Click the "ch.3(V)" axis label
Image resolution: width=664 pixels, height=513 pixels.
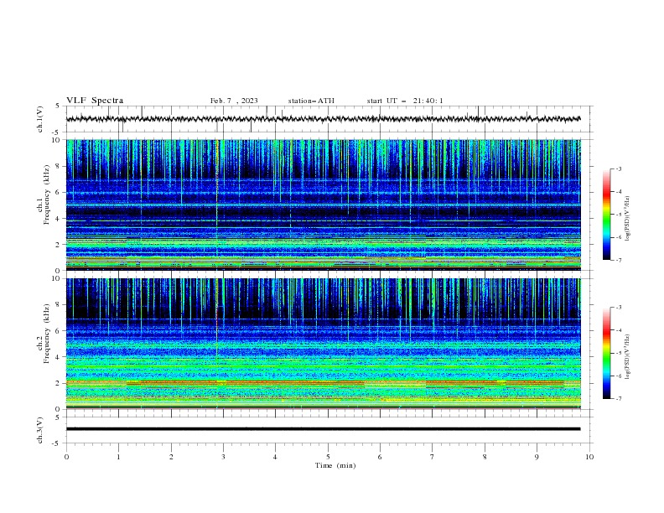[x=40, y=430]
